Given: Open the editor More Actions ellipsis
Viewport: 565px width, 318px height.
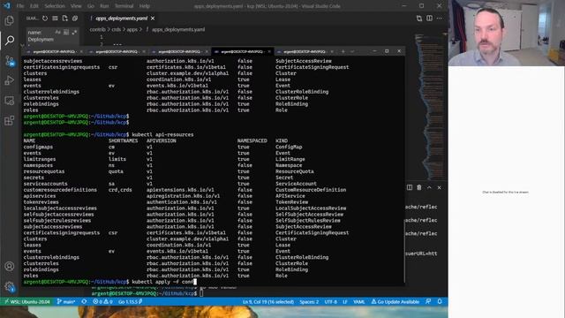Looking at the screenshot, I should pyautogui.click(x=440, y=19).
